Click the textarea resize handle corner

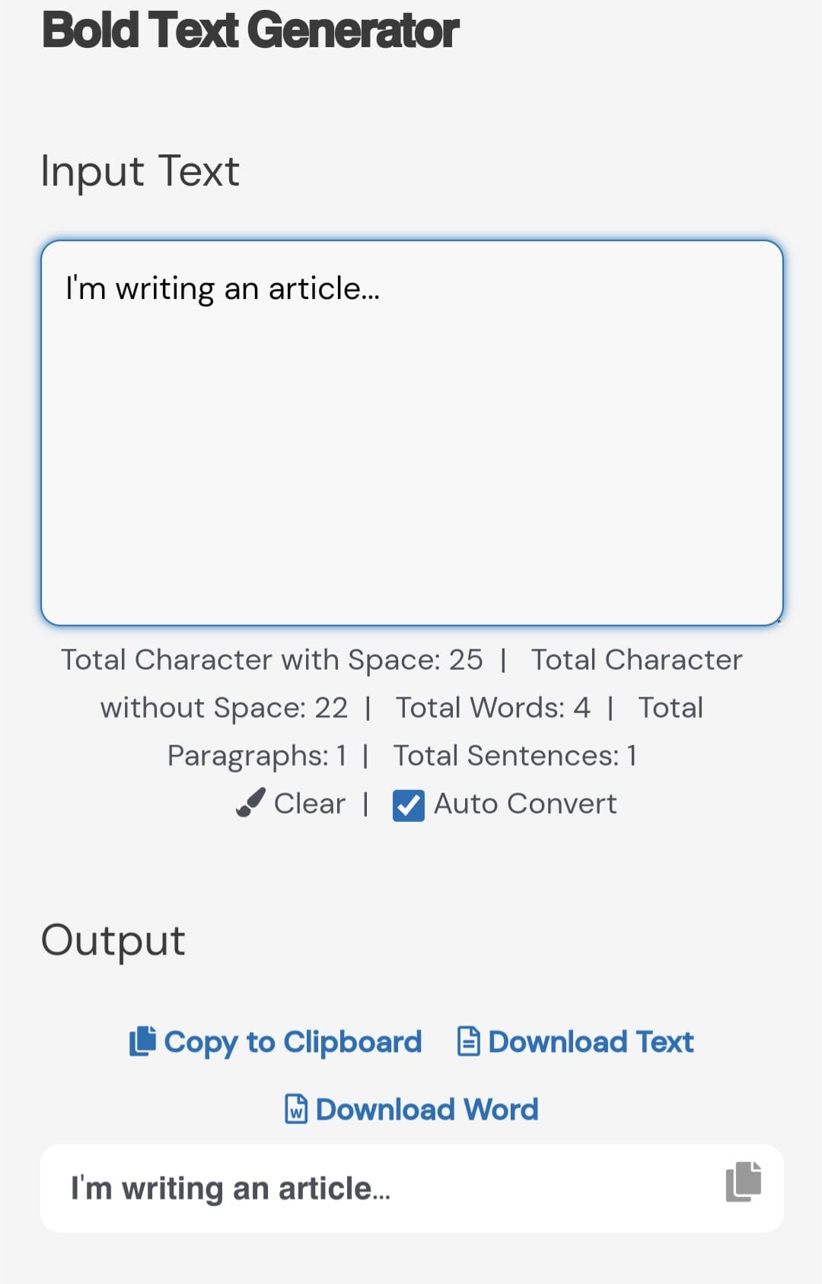(778, 621)
